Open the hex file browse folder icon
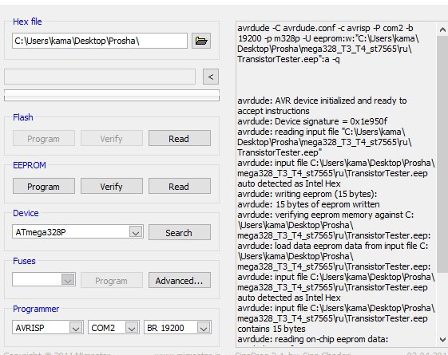Viewport: 448px width, 355px height. [201, 41]
